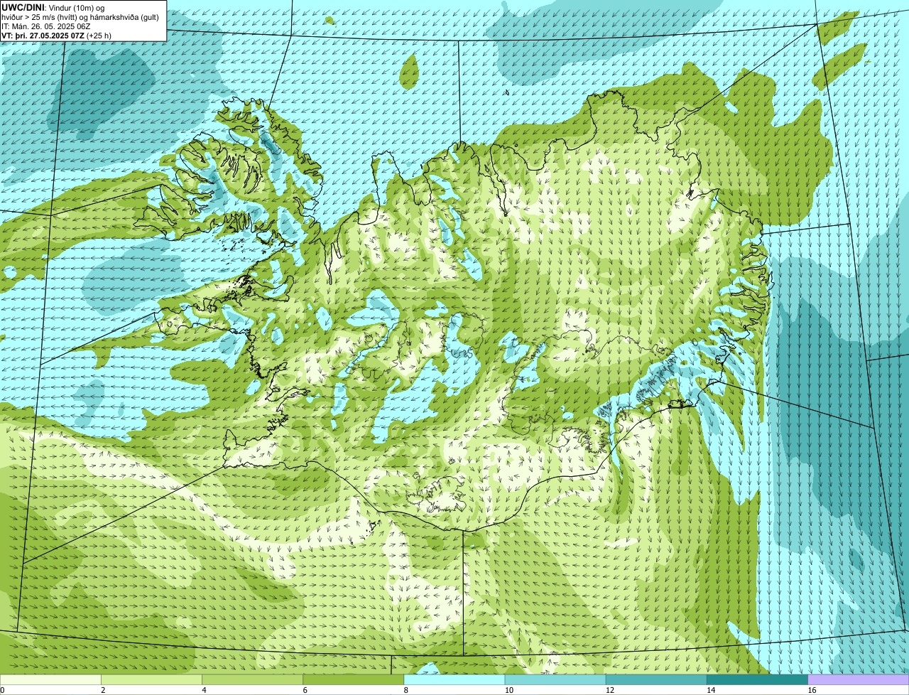Click the '6' label under the color scale
Screen dimensions: 909x695
point(305,690)
